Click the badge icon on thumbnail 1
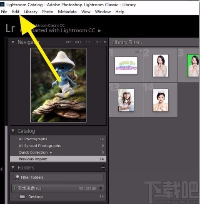The width and height of the screenshot is (200, 204). click(x=139, y=51)
